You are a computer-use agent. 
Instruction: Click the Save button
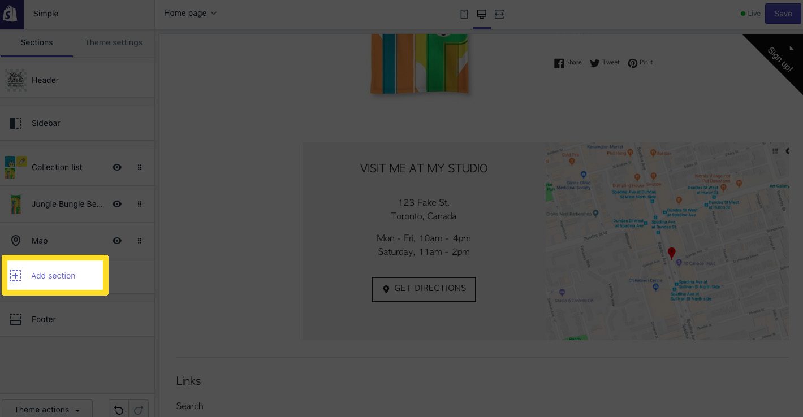(783, 13)
